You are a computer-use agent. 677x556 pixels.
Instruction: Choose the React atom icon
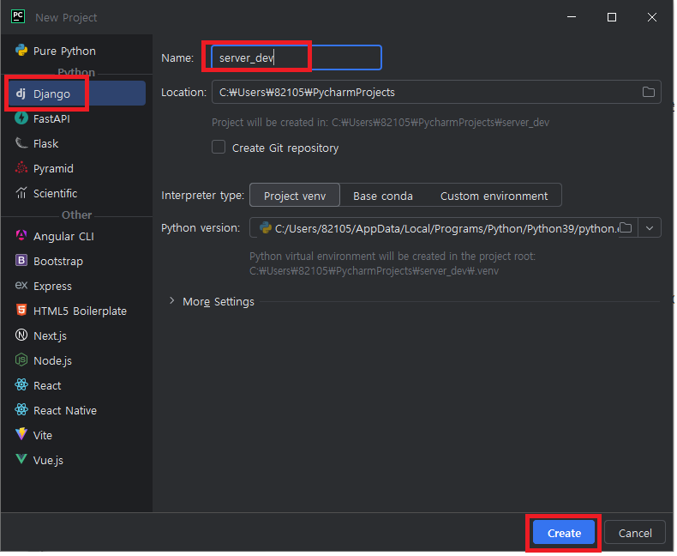[21, 385]
